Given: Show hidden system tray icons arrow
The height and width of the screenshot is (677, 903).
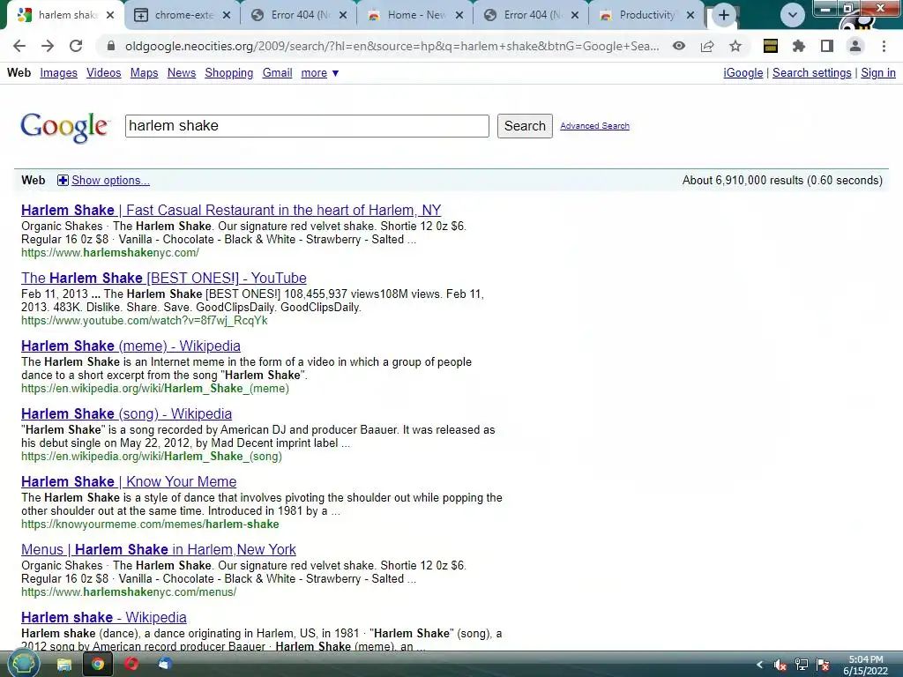Looking at the screenshot, I should point(759,665).
